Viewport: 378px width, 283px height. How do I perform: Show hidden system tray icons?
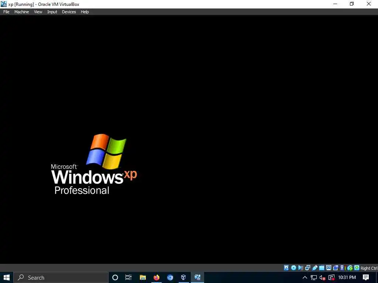(305, 277)
